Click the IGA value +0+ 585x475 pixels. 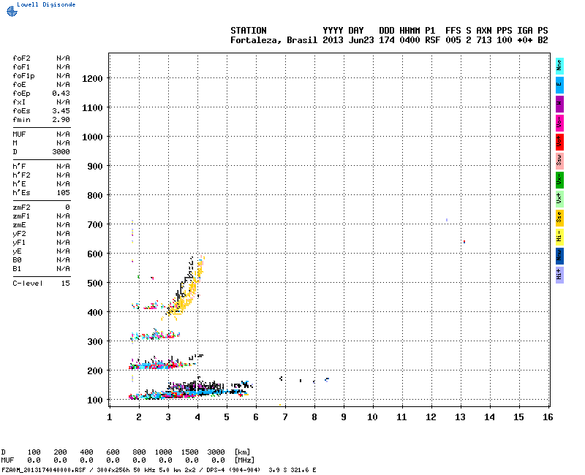pos(524,40)
